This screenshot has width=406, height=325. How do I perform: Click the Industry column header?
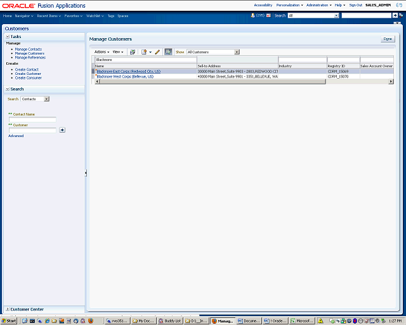point(303,66)
